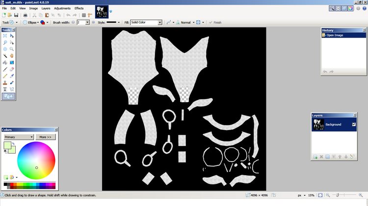Open the Normal blend mode dropdown
This screenshot has height=206, width=368.
(194, 23)
